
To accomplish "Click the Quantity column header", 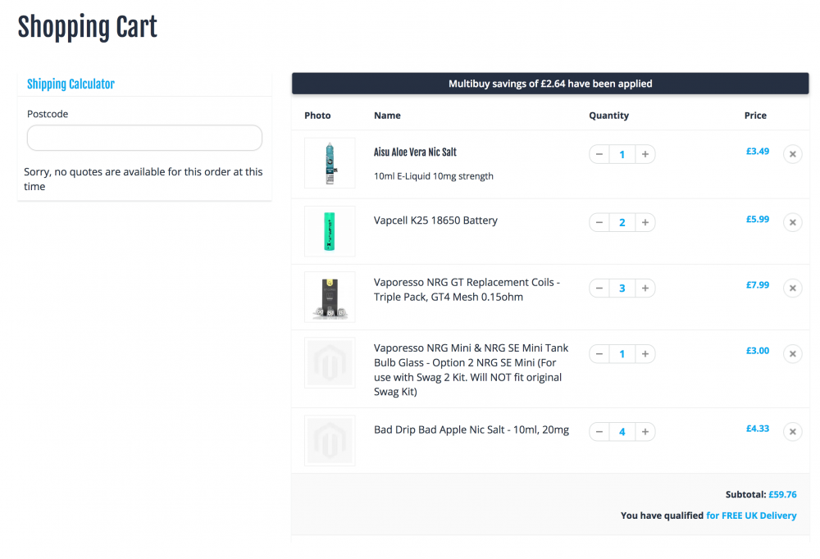I will click(x=608, y=116).
